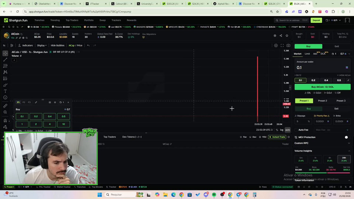This screenshot has width=354, height=199.
Task: Edit quick amounts pencil in trade panel
Action: [x=348, y=80]
